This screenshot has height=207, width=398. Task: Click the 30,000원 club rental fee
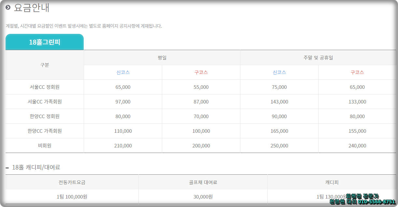click(x=203, y=197)
